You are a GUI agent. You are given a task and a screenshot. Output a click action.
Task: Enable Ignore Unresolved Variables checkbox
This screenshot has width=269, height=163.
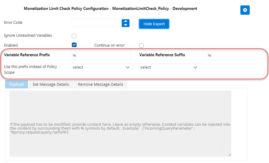74,36
